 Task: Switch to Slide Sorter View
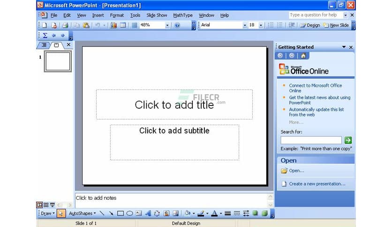point(46,205)
